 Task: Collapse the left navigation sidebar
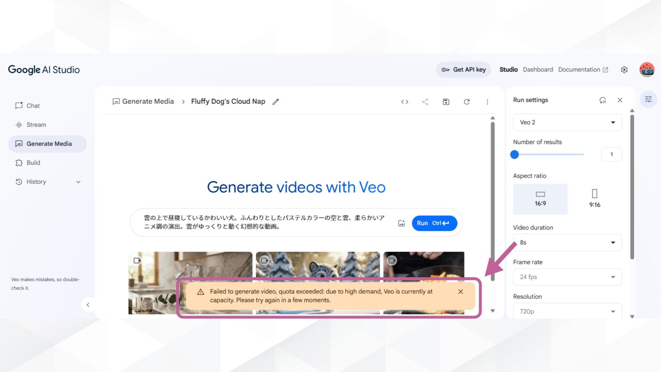88,304
